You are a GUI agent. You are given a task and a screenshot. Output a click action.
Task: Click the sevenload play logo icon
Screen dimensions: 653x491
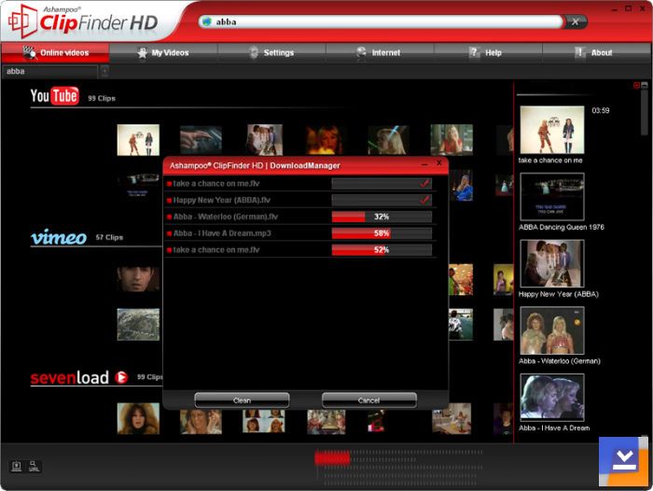click(x=121, y=377)
